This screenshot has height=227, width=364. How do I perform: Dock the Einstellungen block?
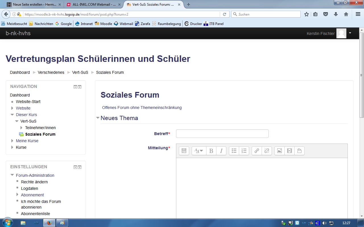(x=80, y=167)
